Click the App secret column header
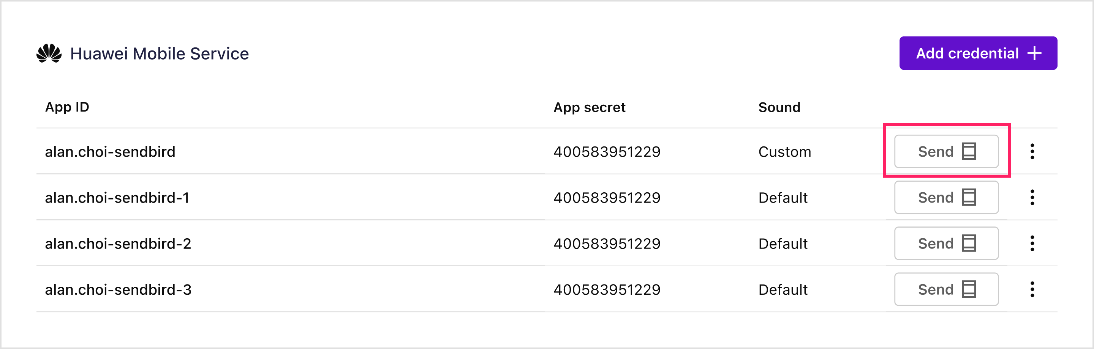Screen dimensions: 1094x349 point(589,107)
